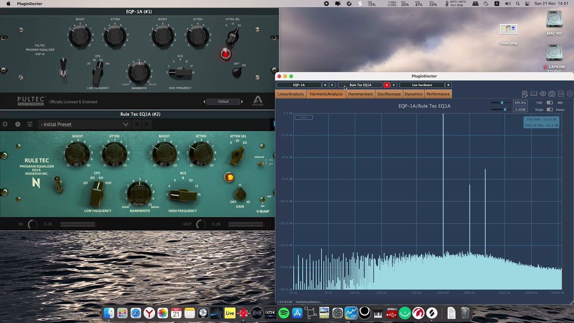
Task: Flip the EQP-1A OFF/ON power switch
Action: click(x=237, y=71)
